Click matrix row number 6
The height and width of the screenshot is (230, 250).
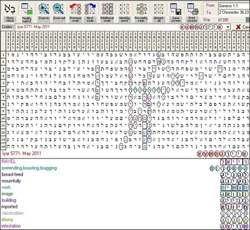[x=3, y=90]
